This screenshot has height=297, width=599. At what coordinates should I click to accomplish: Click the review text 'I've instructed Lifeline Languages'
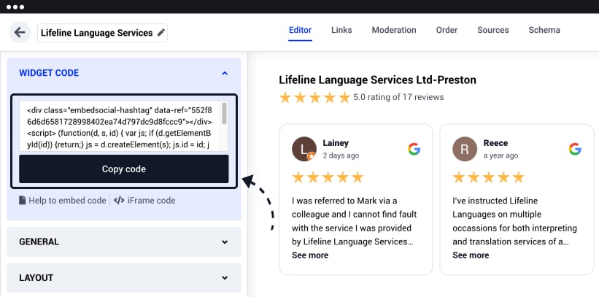tap(514, 221)
